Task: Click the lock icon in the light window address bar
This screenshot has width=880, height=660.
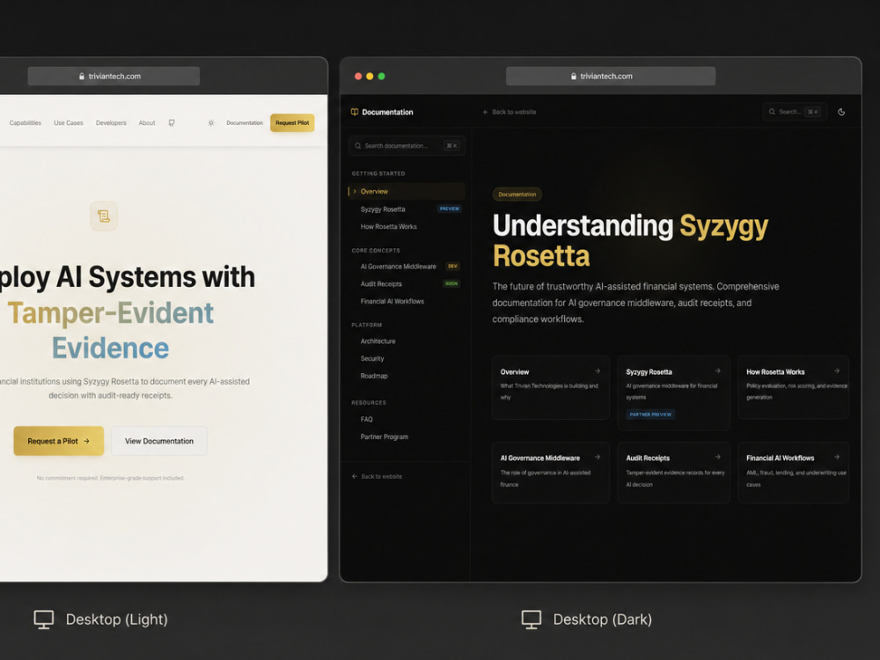Action: [81, 76]
